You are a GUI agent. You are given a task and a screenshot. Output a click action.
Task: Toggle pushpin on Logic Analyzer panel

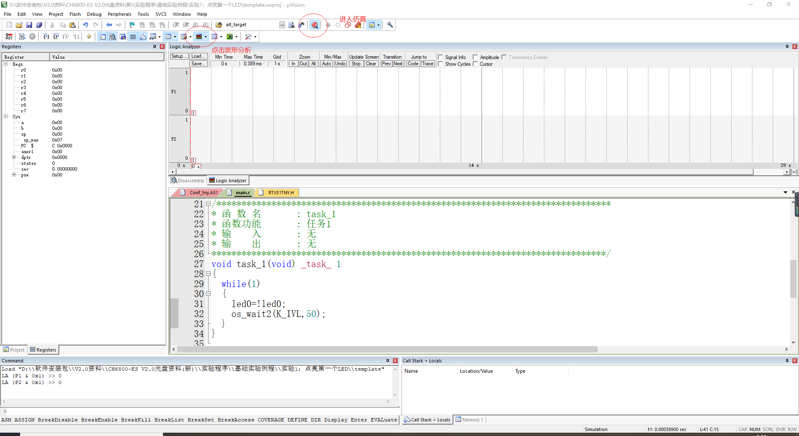click(787, 47)
